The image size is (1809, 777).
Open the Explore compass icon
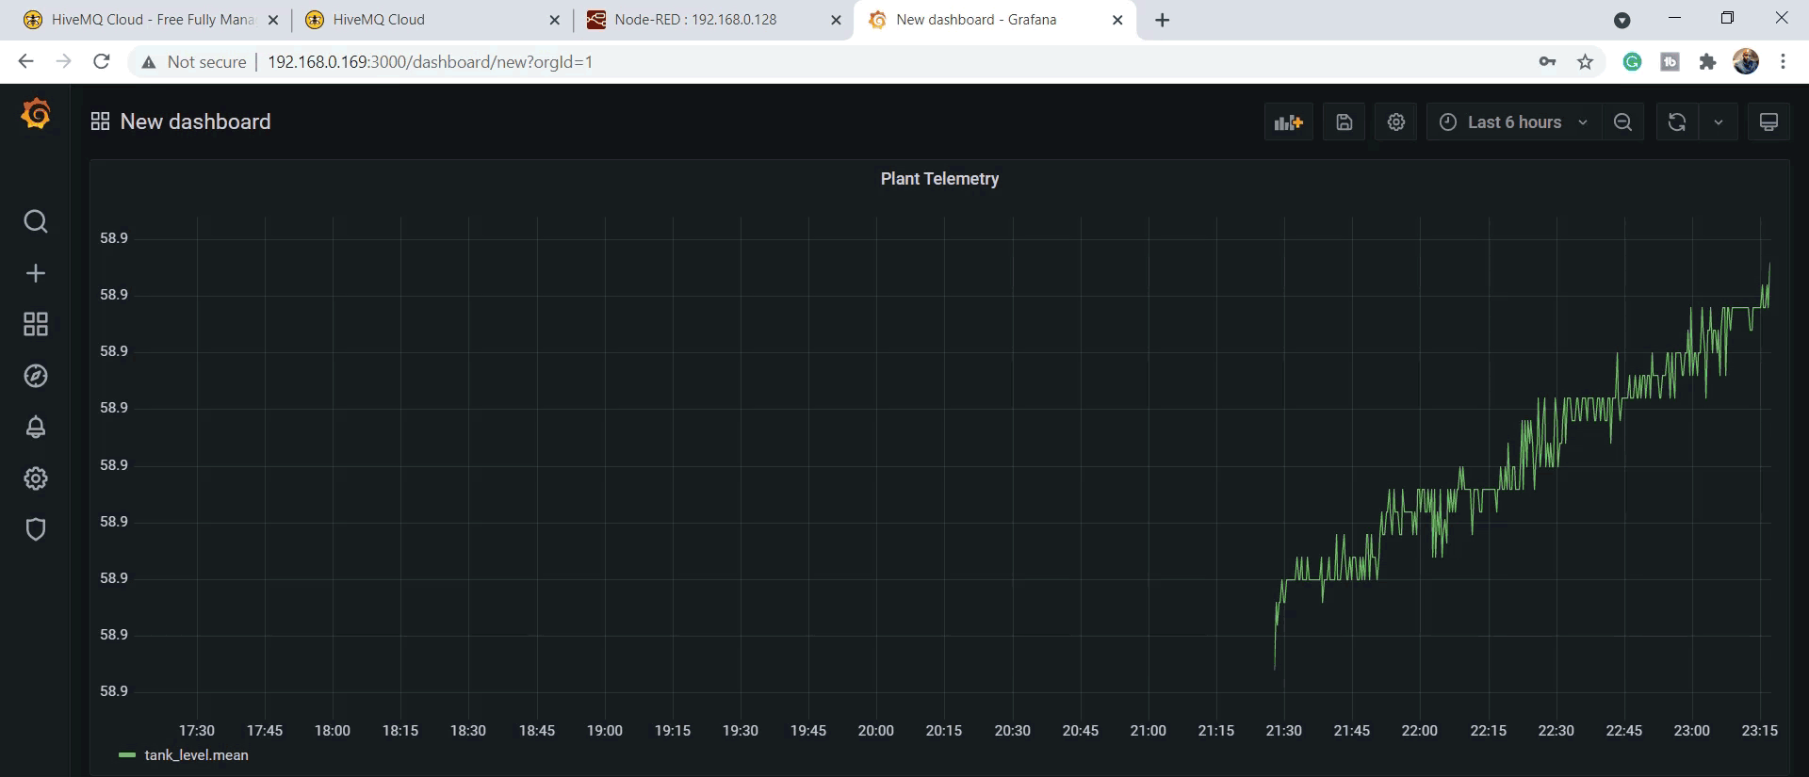pyautogui.click(x=36, y=376)
